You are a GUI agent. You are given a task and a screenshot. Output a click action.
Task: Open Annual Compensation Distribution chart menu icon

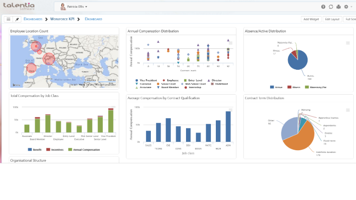point(231,43)
